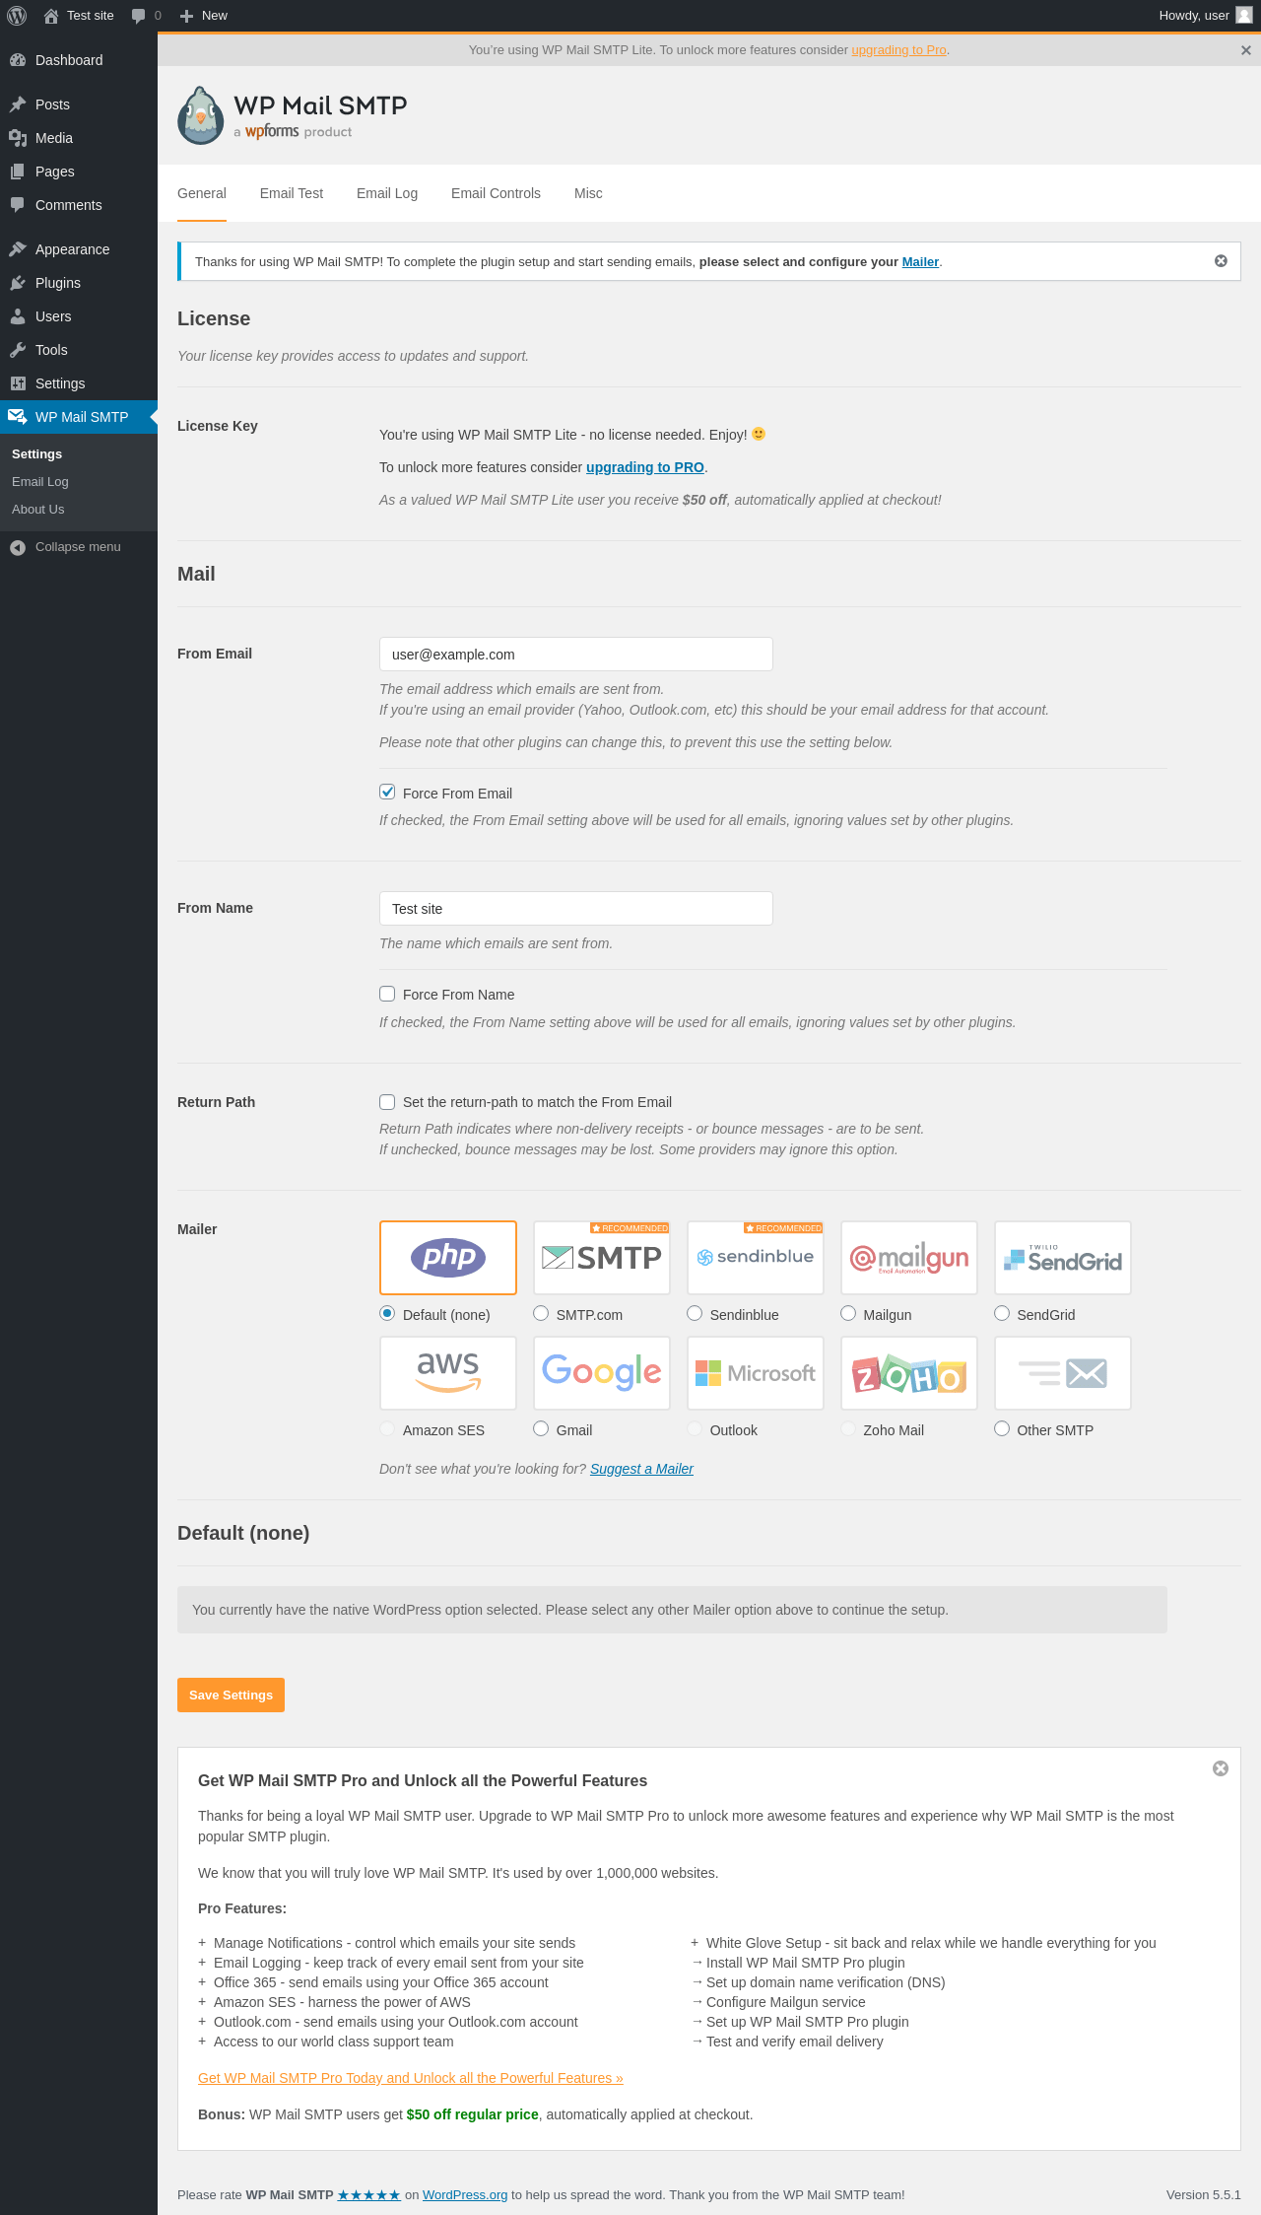Select the Gmail radio button

(541, 1428)
